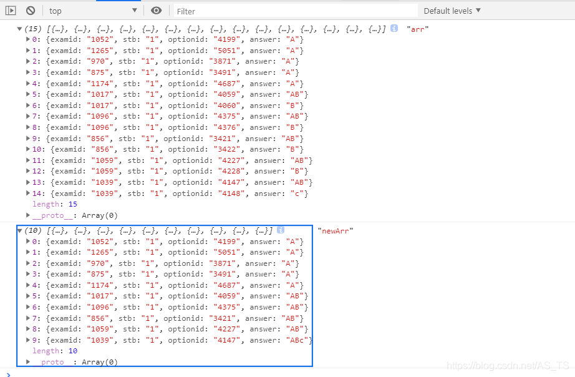Expand arr item 14 with optionid 4148
The image size is (575, 377).
[28, 193]
